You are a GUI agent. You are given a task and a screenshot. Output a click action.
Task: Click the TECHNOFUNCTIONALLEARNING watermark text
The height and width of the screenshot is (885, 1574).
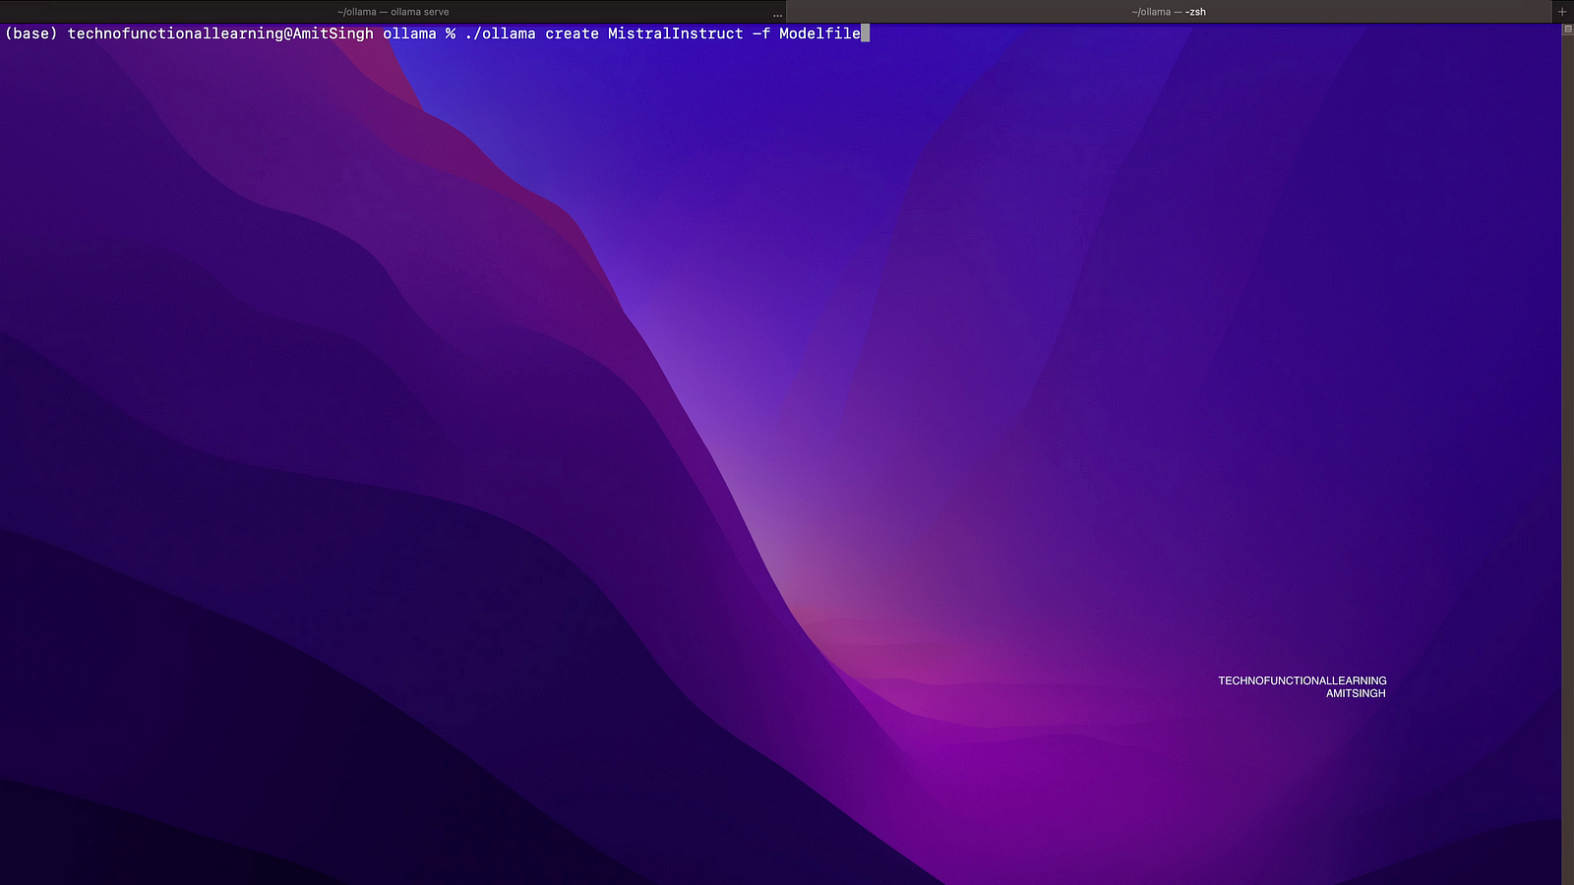(1302, 680)
